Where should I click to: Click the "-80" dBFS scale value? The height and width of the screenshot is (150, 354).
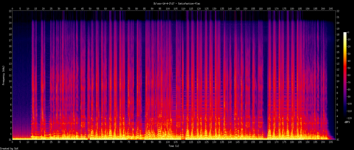348,90
